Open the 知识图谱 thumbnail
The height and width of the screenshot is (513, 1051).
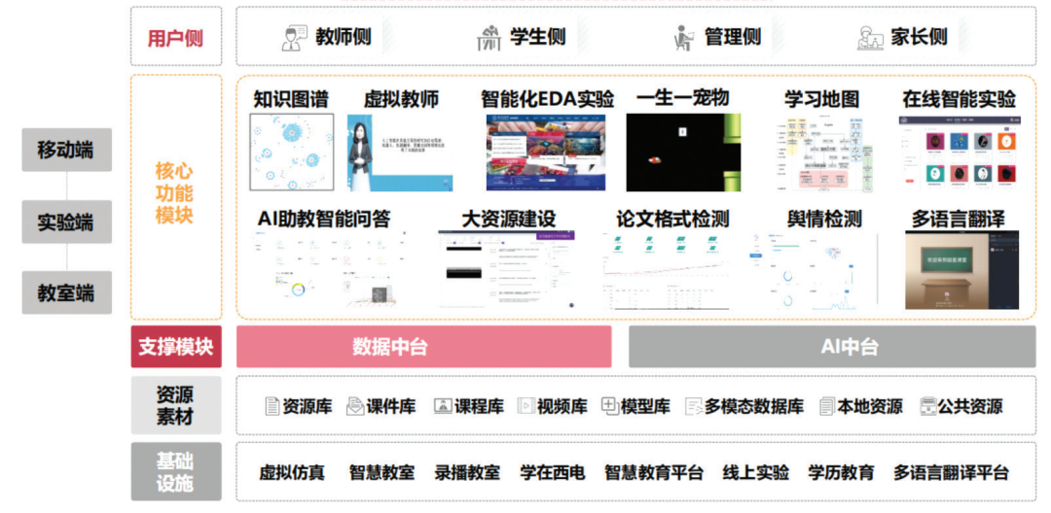click(292, 153)
